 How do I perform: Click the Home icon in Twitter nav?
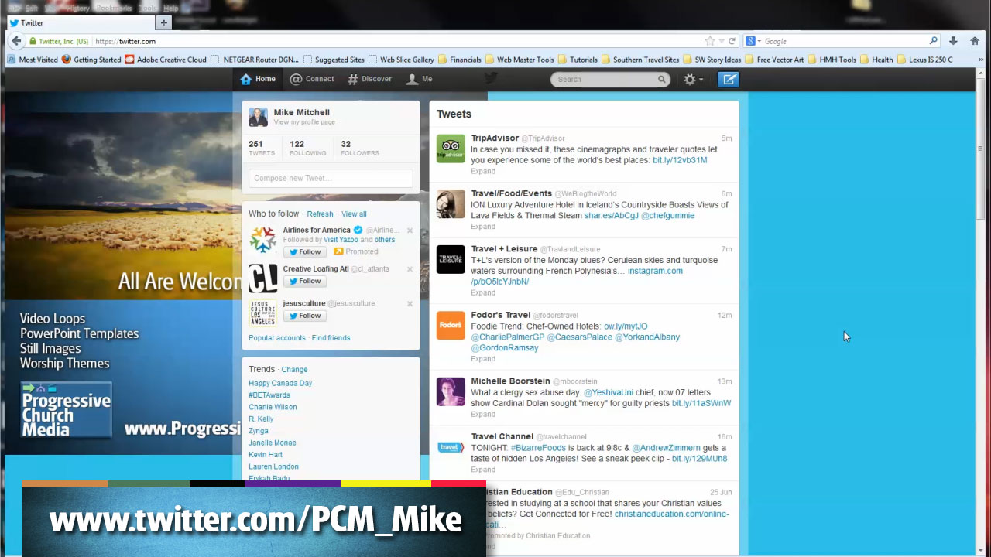[x=246, y=79]
